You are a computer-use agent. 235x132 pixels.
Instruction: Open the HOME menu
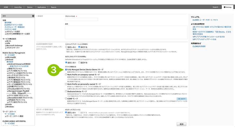[6, 7]
